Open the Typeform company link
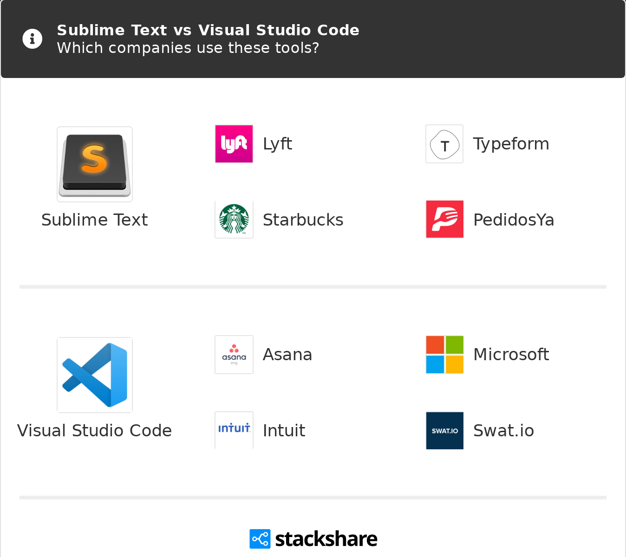626x557 pixels. (x=511, y=144)
